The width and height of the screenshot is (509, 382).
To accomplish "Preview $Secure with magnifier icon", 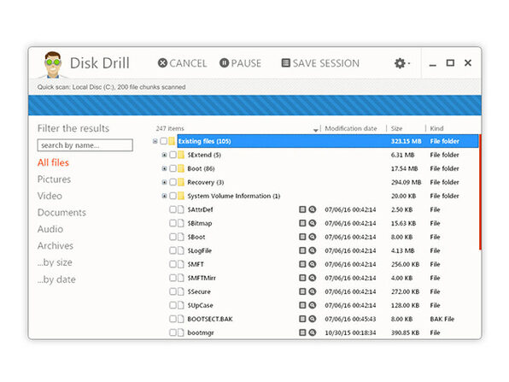I will tap(313, 291).
